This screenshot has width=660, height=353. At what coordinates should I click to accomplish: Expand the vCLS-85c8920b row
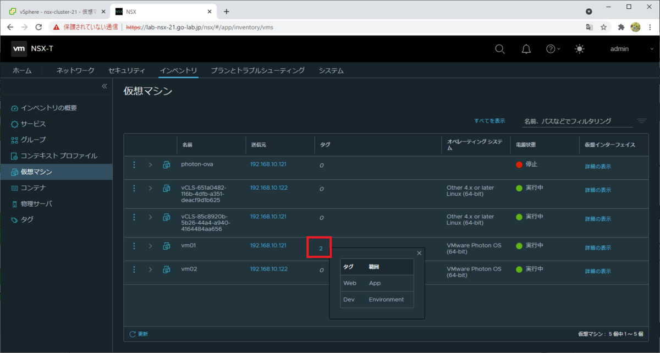point(150,217)
